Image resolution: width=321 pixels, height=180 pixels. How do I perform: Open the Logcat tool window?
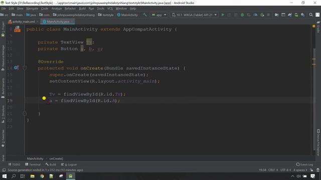pyautogui.click(x=69, y=164)
